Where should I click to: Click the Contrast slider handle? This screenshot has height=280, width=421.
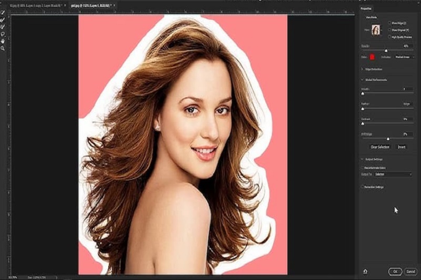tap(363, 124)
